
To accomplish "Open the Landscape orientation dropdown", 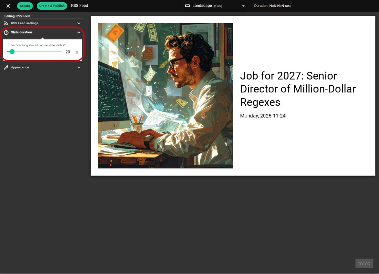I will point(215,6).
